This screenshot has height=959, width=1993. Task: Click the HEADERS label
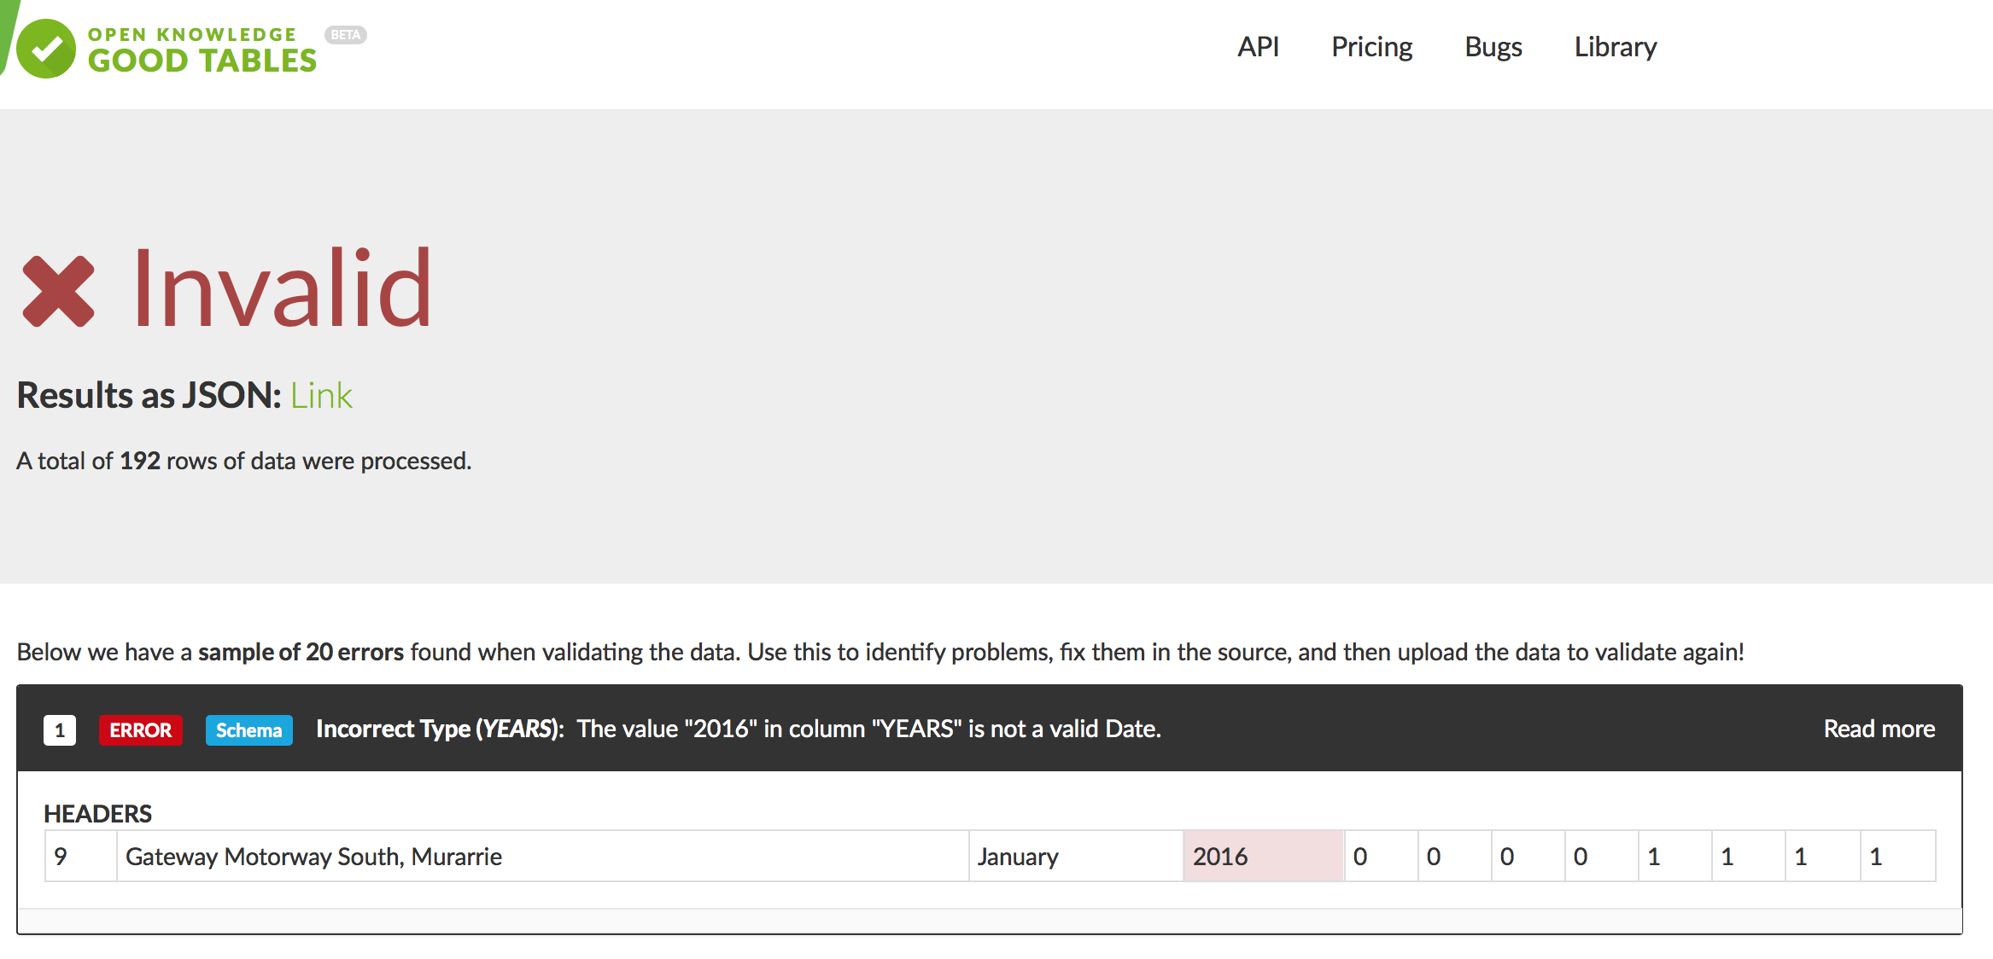(97, 813)
